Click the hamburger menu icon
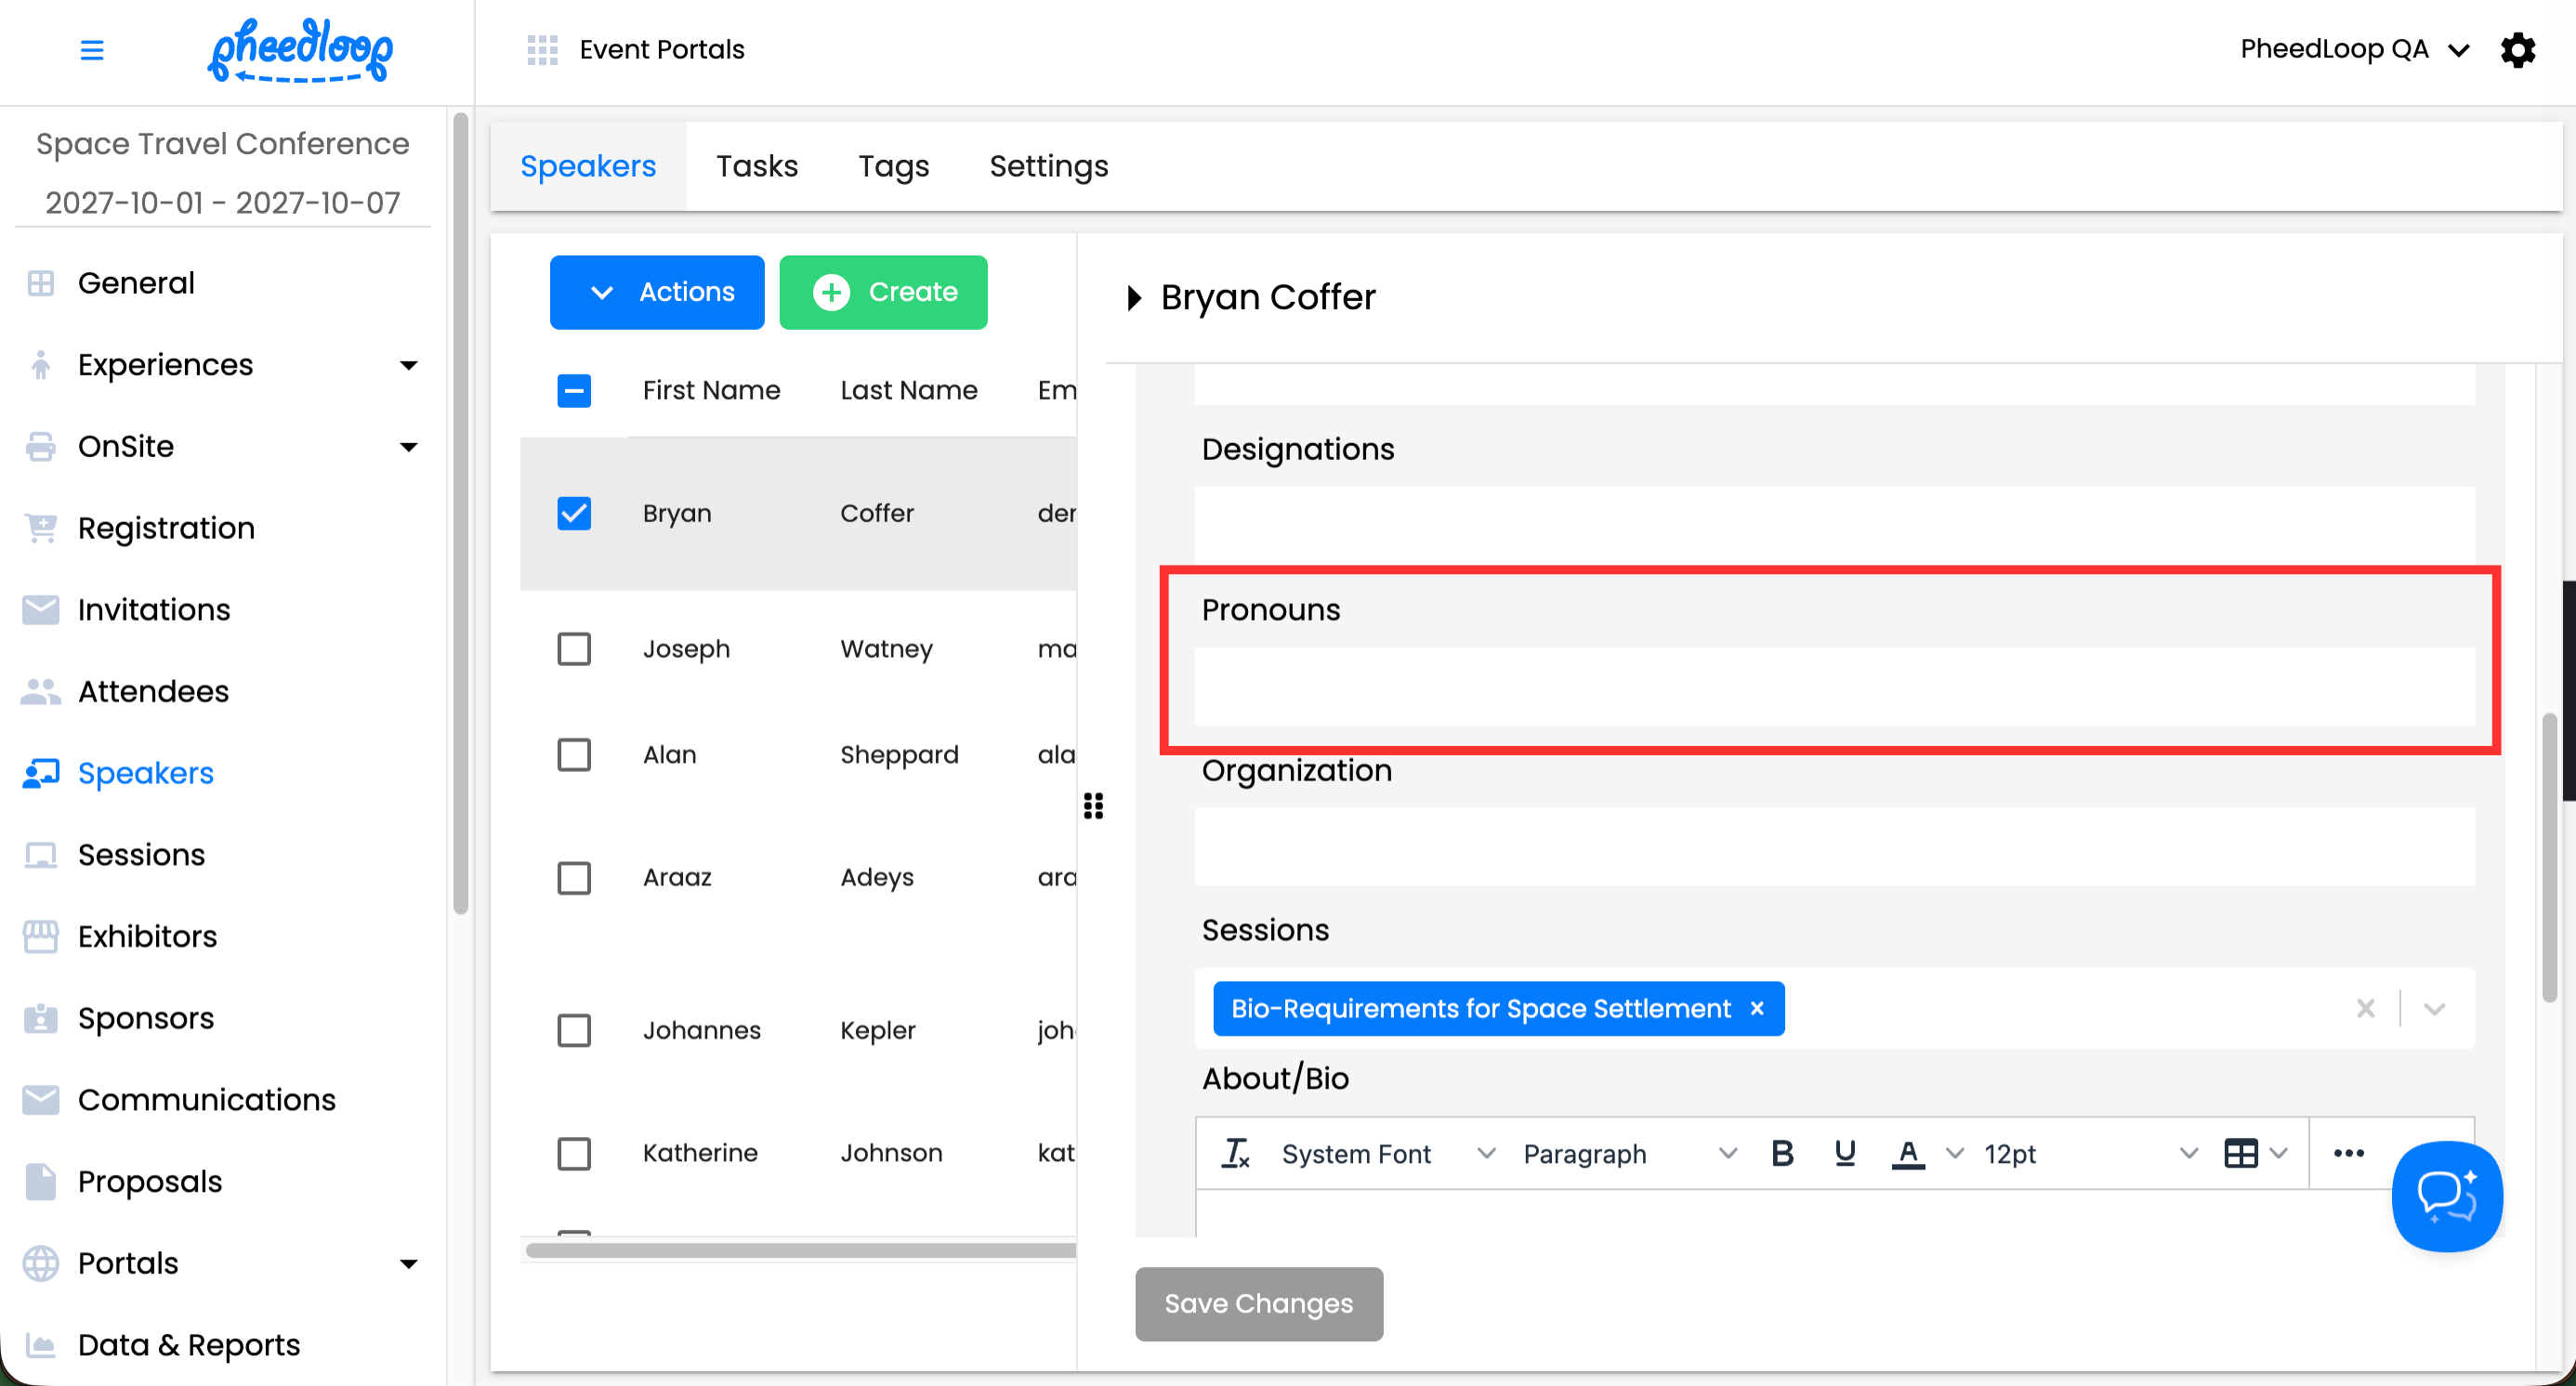 (91, 49)
